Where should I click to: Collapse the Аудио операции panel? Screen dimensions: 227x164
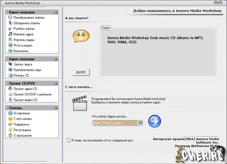[x=56, y=59]
